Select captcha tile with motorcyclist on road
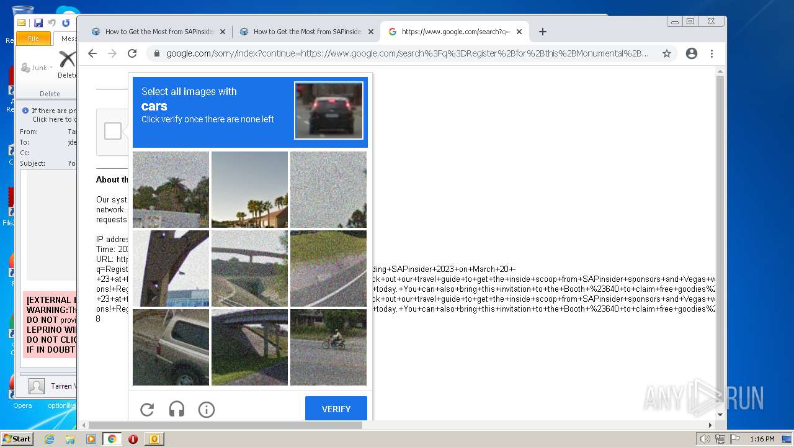Viewport: 794px width, 447px height. (x=328, y=348)
